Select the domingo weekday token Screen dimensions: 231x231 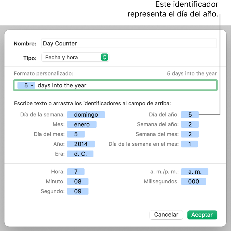point(86,114)
